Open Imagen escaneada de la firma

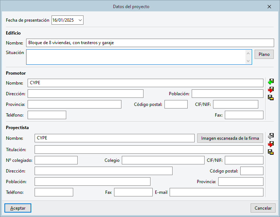tap(230, 138)
